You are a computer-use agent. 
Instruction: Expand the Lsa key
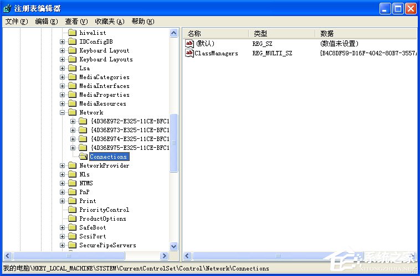point(62,68)
